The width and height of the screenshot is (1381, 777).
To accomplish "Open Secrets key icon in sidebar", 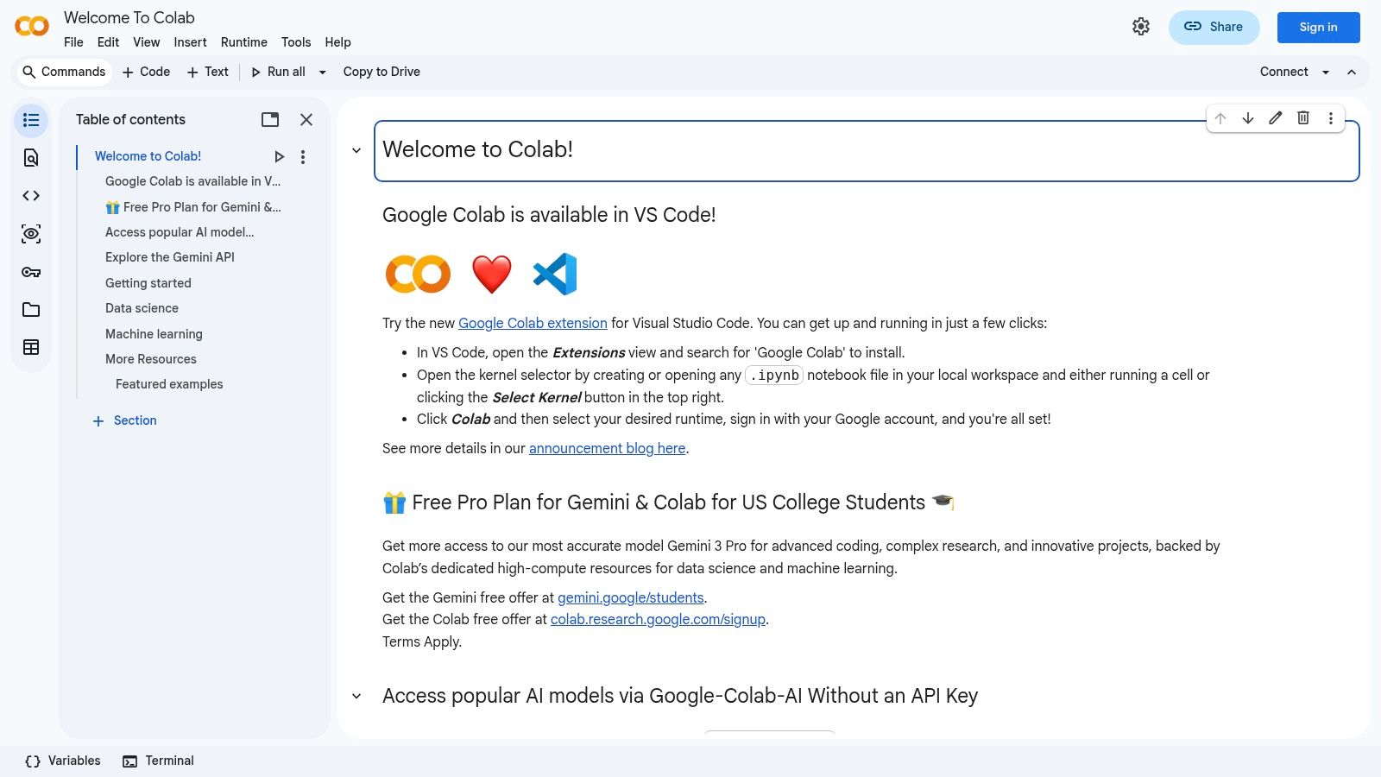I will tap(31, 272).
